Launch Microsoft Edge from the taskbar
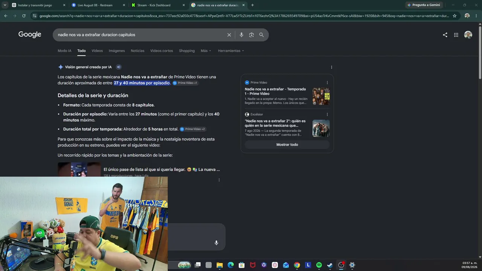This screenshot has width=482, height=271. coord(230,265)
